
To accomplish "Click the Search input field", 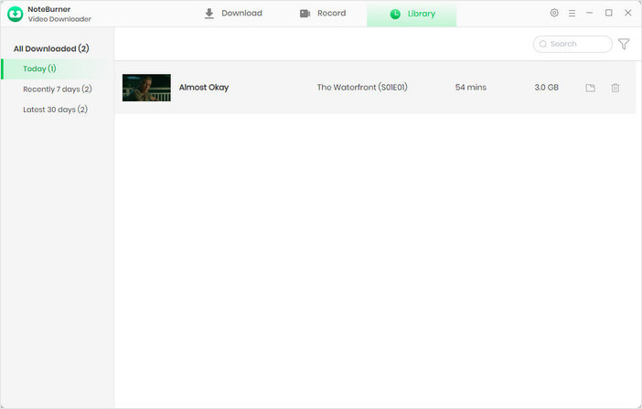I will pos(576,44).
